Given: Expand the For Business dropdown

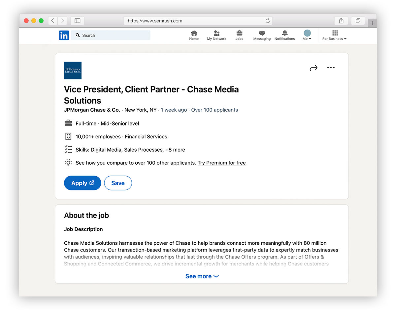Looking at the screenshot, I should (335, 35).
